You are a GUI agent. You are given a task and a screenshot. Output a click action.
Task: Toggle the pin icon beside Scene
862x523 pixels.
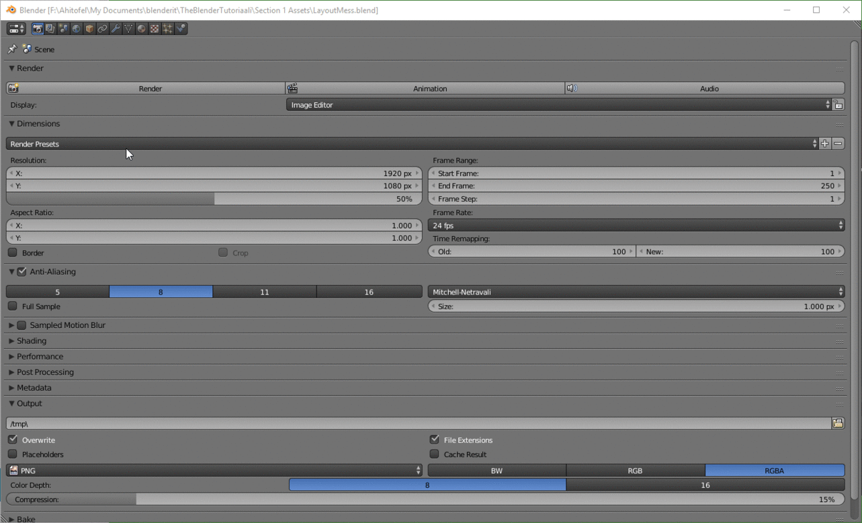12,49
